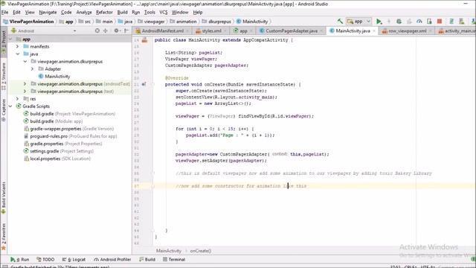Select local.properties file
The width and height of the screenshot is (476, 268).
pos(60,159)
